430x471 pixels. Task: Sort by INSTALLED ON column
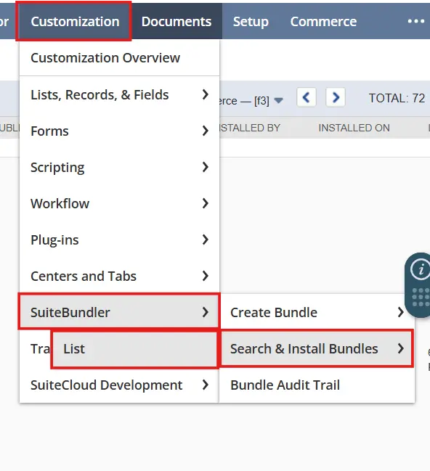point(354,128)
